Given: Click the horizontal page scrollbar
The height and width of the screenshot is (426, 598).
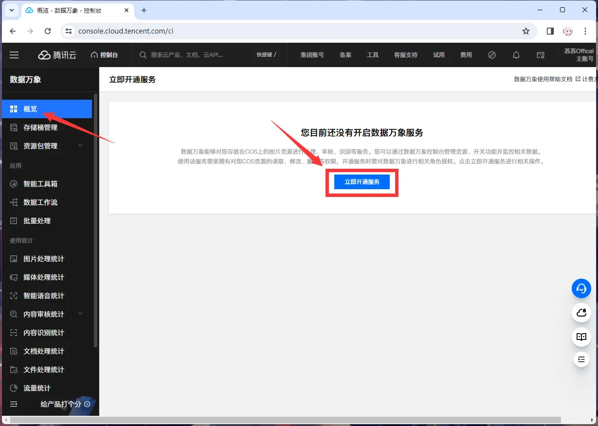Looking at the screenshot, I should [x=285, y=420].
